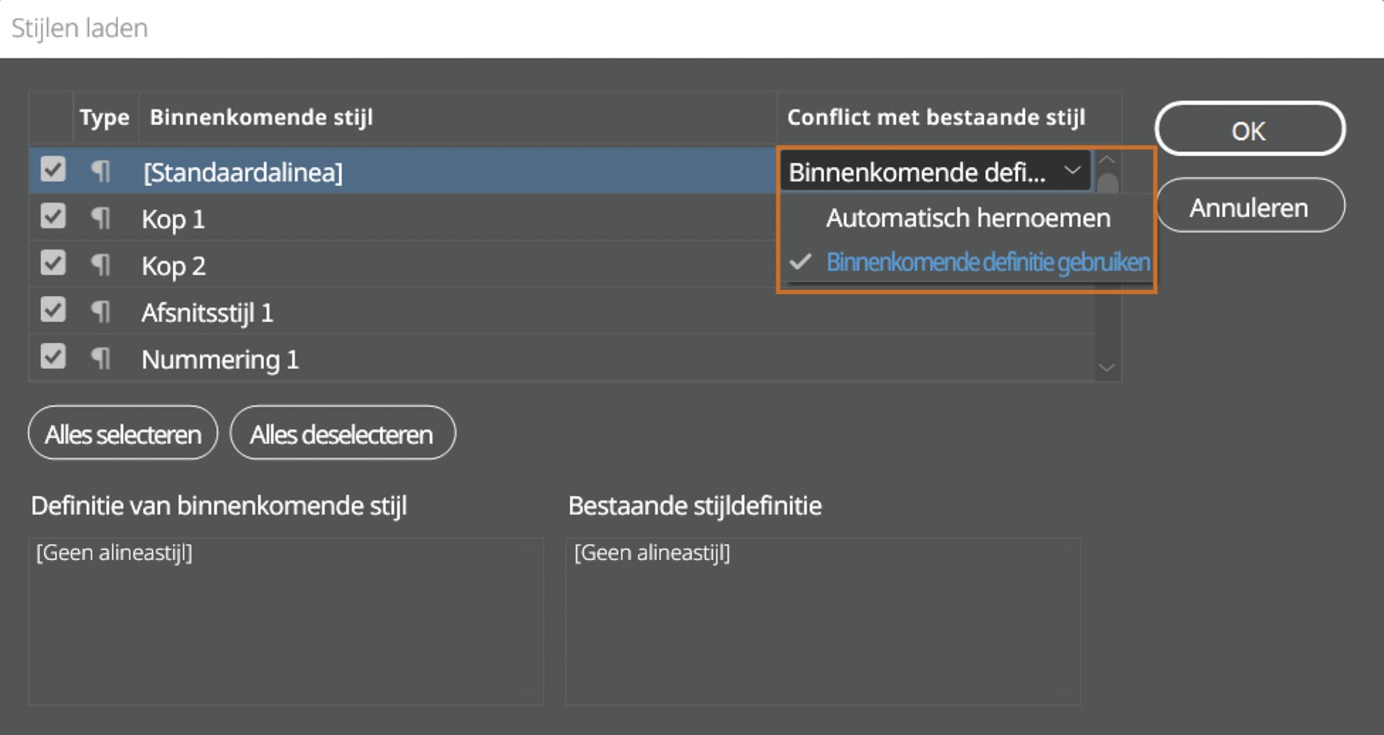This screenshot has width=1384, height=735.
Task: Uncheck the [Standaardalinea] style checkbox
Action: click(53, 170)
